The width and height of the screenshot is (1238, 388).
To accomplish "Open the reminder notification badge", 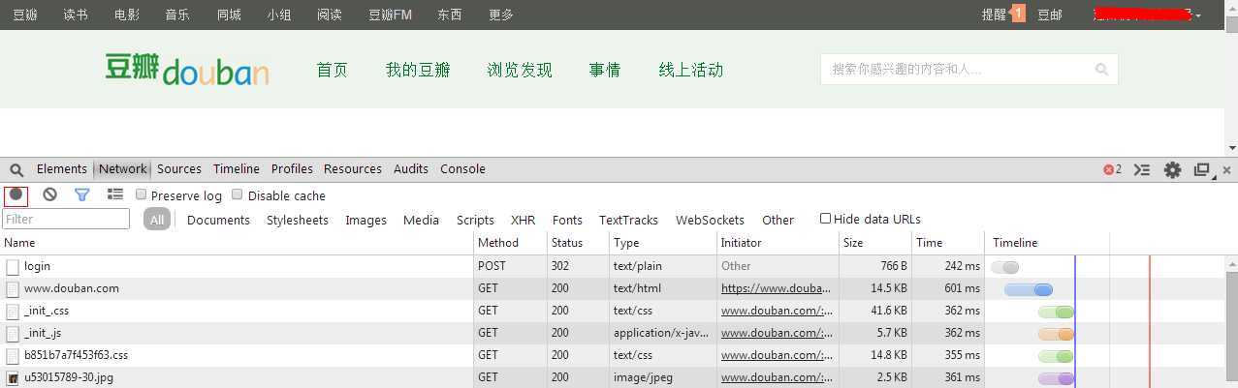I will [1018, 14].
